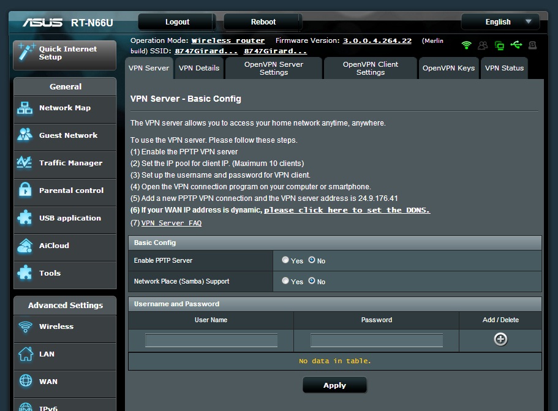Open the Wireless router operation mode link
558x411 pixels.
click(228, 40)
